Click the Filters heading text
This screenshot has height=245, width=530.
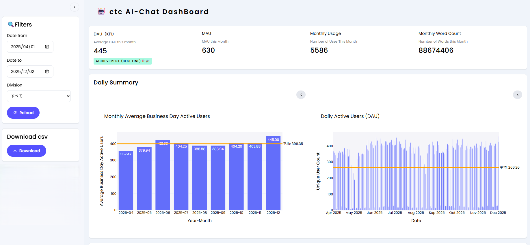tap(23, 24)
